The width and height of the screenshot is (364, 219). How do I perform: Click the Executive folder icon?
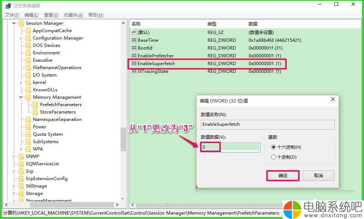click(x=28, y=60)
